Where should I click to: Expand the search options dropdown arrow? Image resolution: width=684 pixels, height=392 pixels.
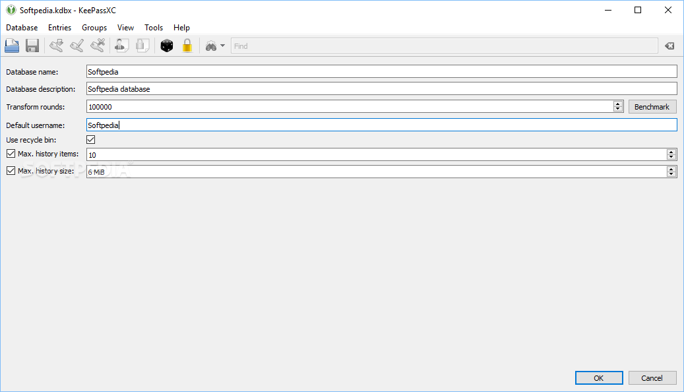tap(222, 46)
